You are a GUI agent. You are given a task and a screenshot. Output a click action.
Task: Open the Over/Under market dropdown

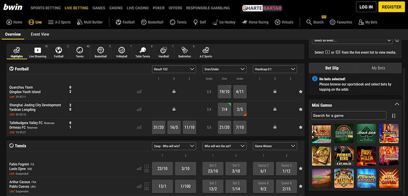click(224, 69)
